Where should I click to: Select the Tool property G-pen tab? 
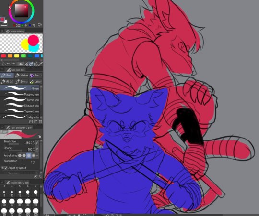click(19, 127)
